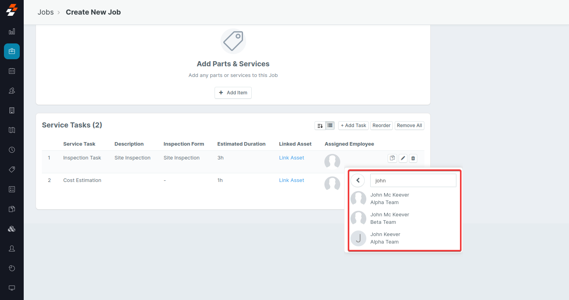Open the calendar scheduler icon in sidebar

[x=11, y=71]
